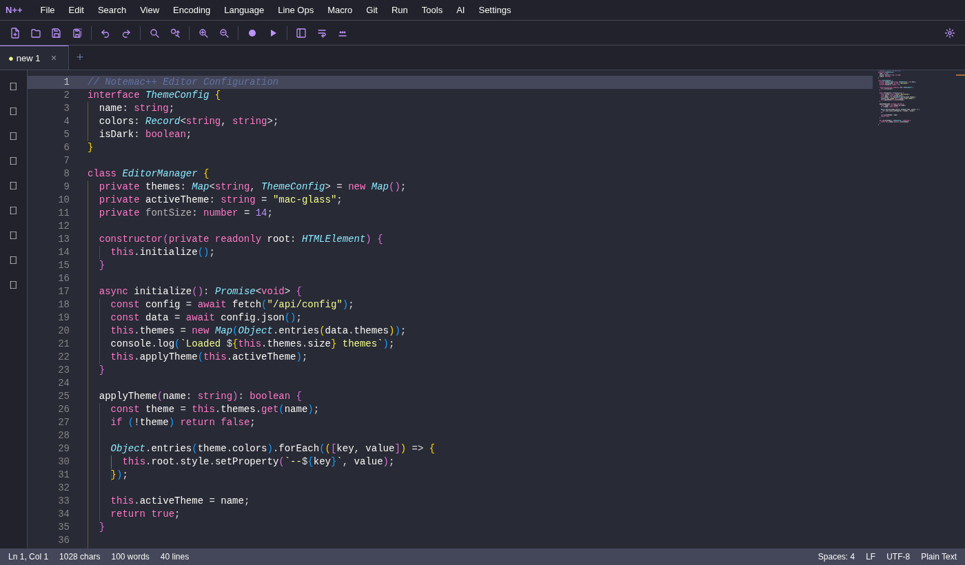Undo the last edit from the toolbar
This screenshot has height=565, width=965.
coord(105,33)
